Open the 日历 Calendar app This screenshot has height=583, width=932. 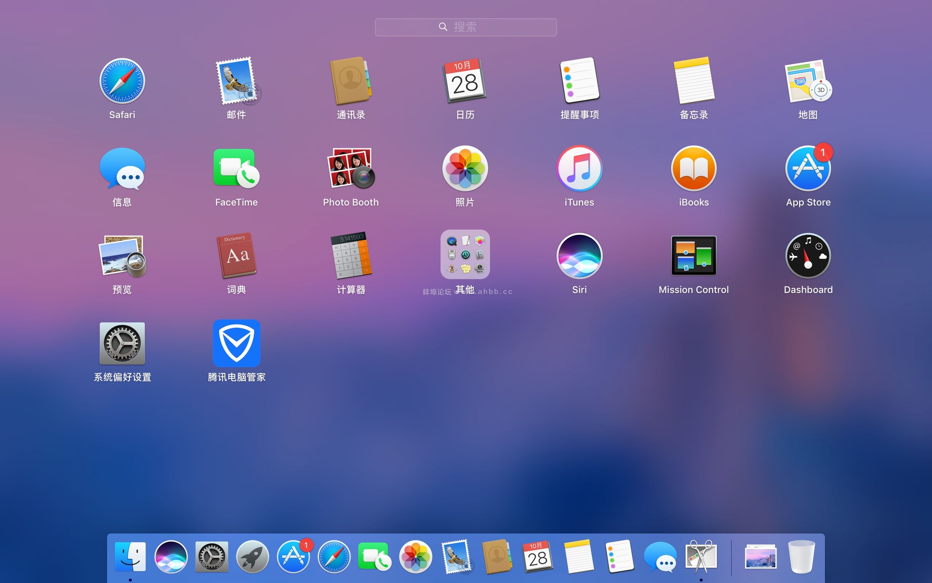click(465, 82)
